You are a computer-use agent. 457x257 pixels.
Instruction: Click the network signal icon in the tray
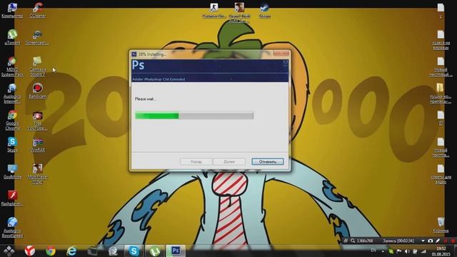[423, 251]
